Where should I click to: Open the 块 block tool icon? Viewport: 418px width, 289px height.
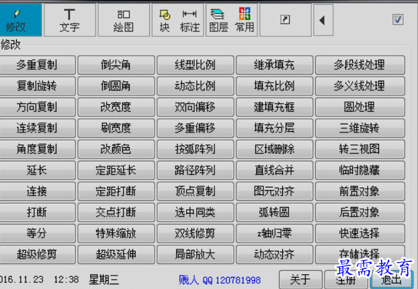click(x=165, y=20)
